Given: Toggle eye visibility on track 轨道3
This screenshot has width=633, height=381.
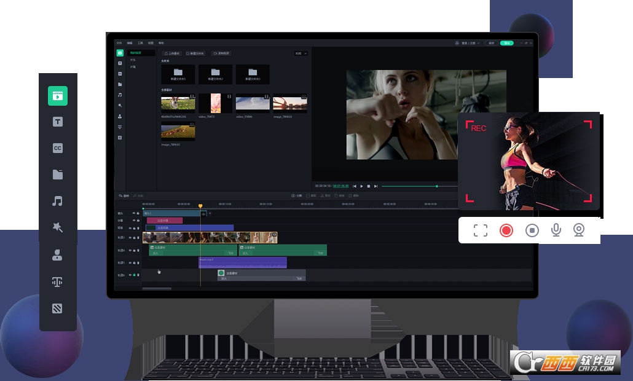Looking at the screenshot, I should tap(130, 237).
